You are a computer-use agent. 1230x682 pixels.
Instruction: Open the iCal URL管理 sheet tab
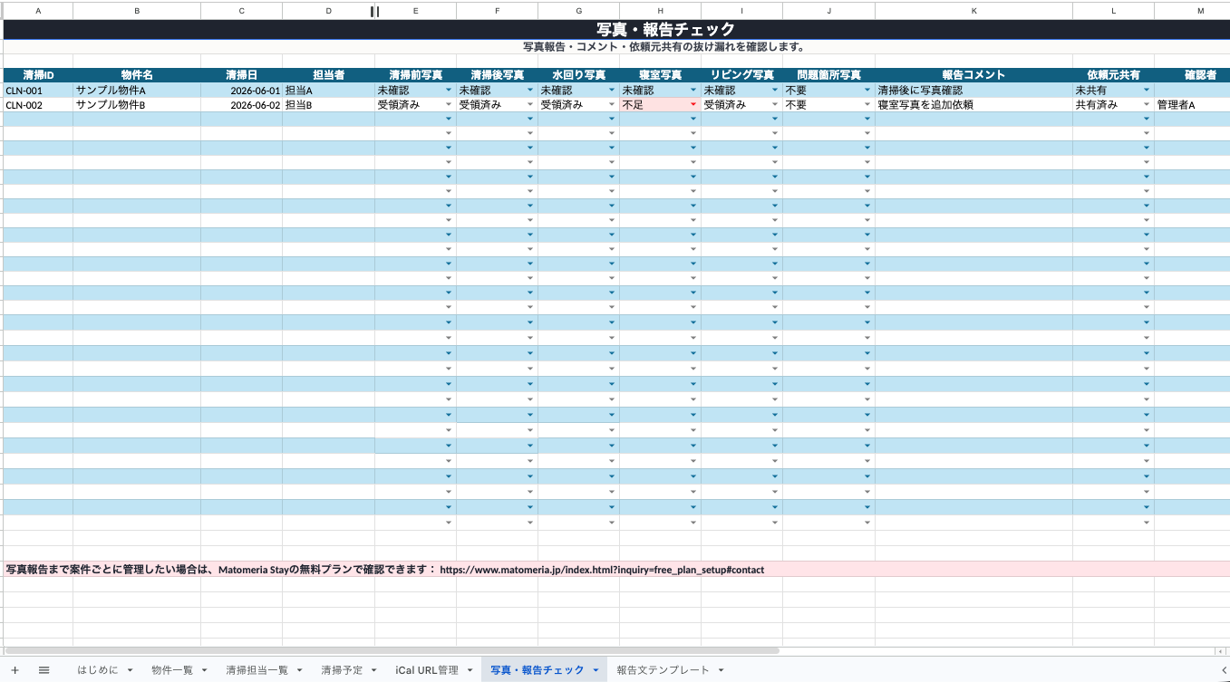tap(427, 670)
